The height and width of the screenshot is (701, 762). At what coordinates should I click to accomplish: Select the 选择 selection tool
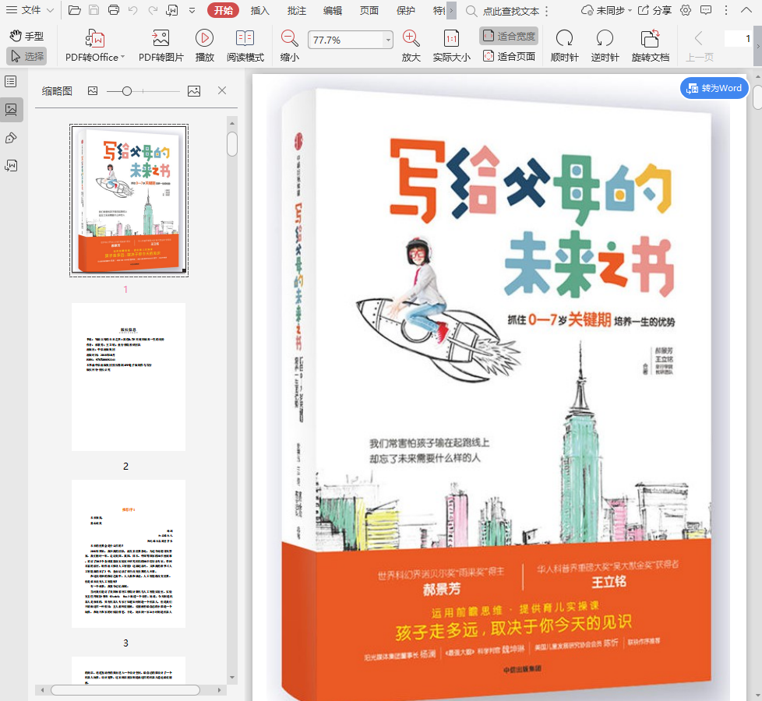[26, 56]
